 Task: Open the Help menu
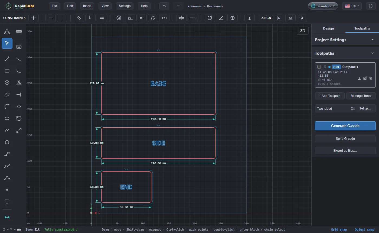click(x=144, y=6)
